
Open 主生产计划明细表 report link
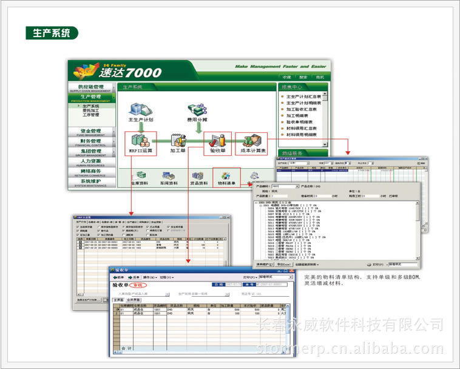point(303,103)
